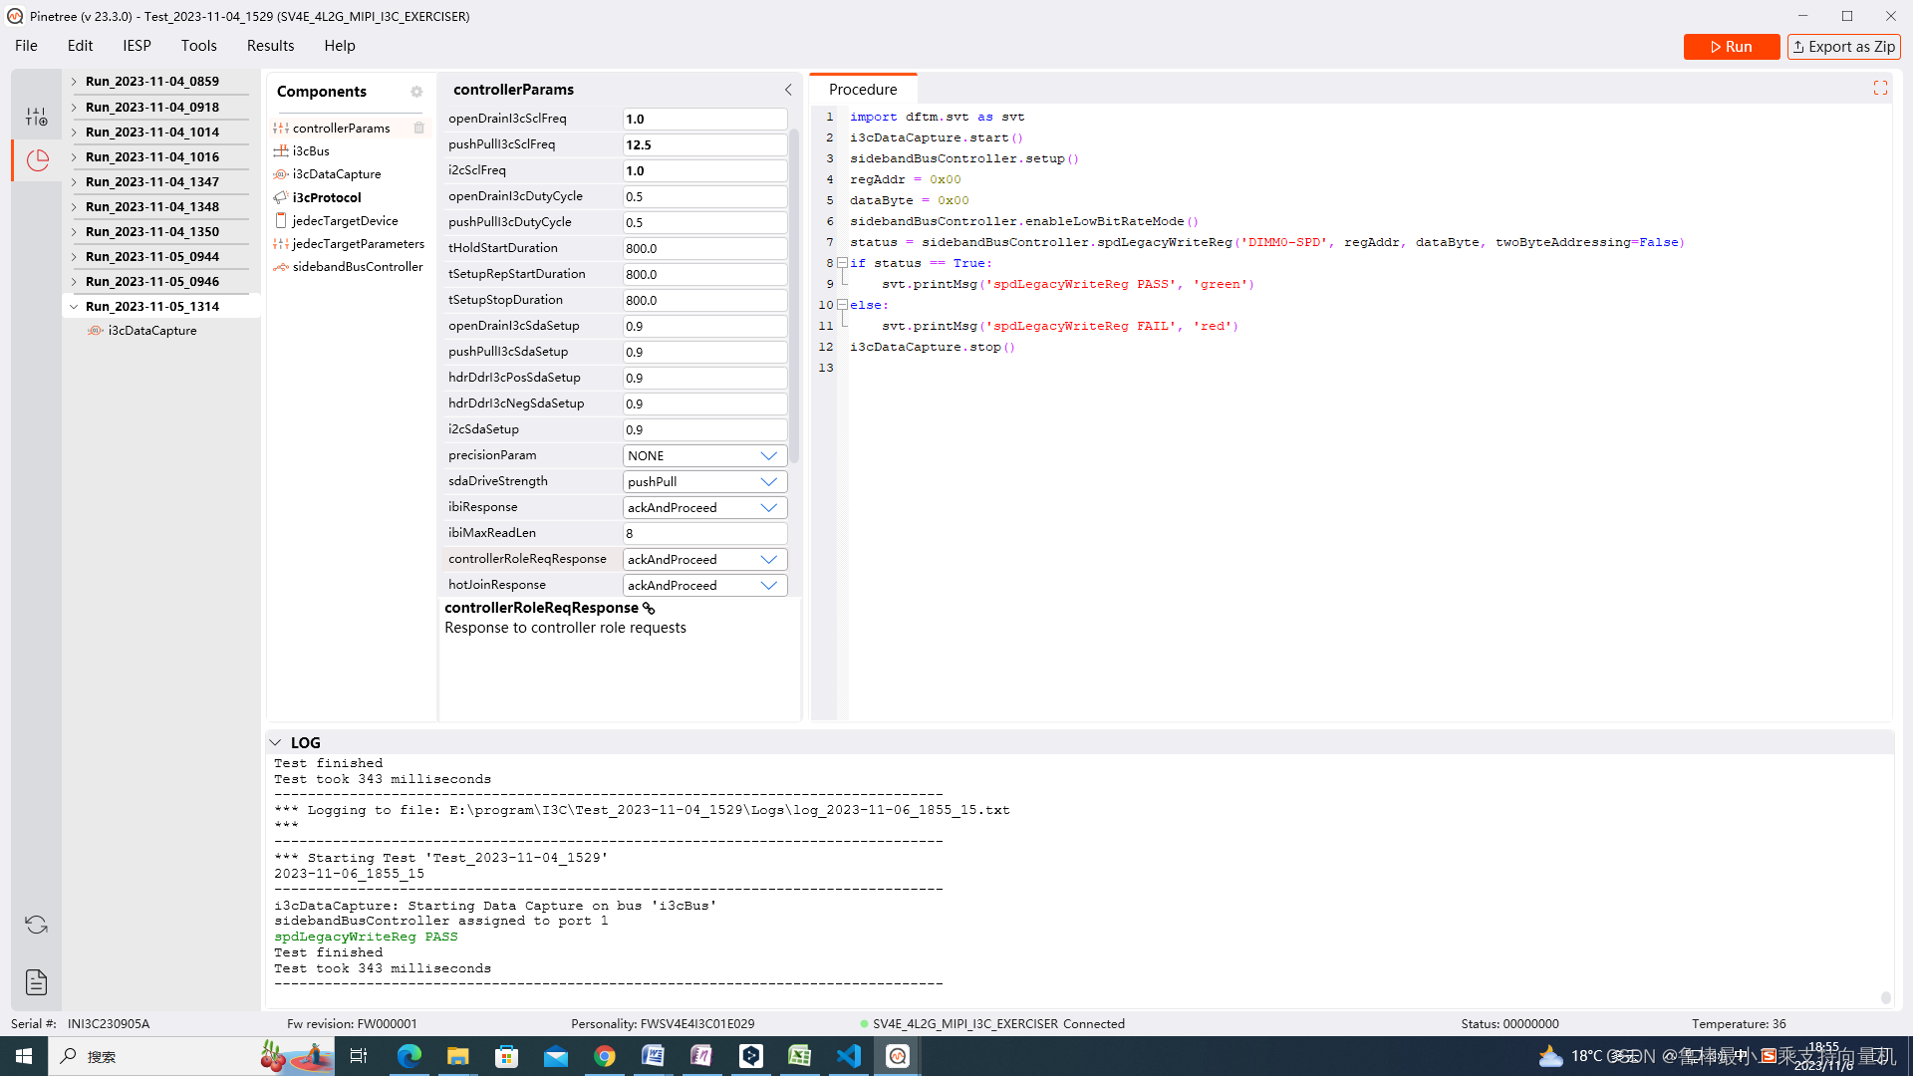Open Visual Studio Code from taskbar

pyautogui.click(x=849, y=1056)
